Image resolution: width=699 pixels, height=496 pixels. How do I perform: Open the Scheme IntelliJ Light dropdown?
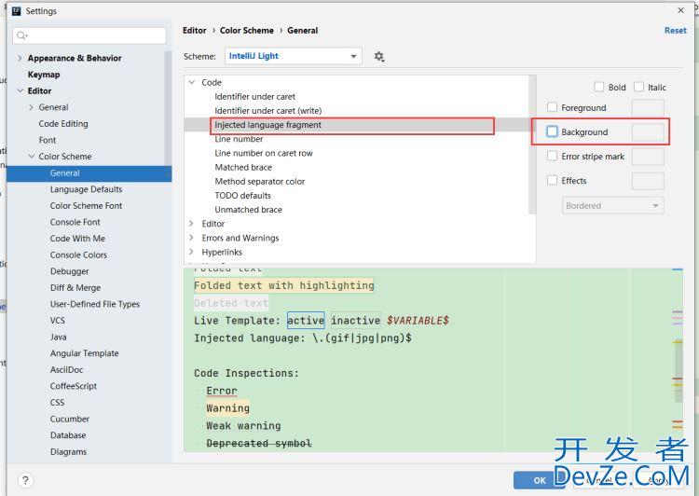tap(293, 56)
